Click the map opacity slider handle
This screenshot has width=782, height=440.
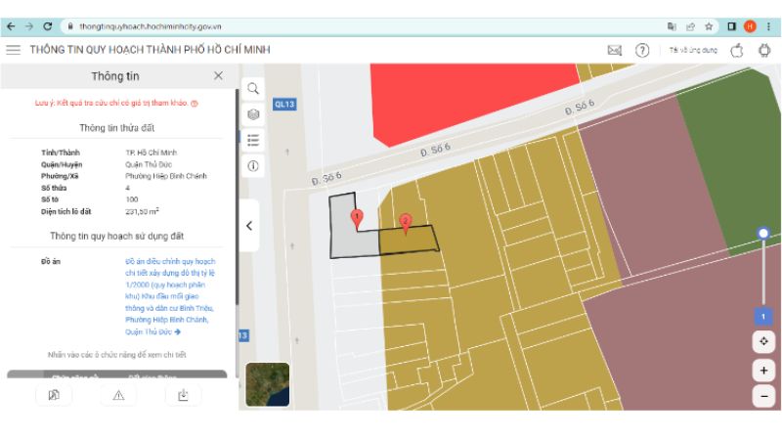(763, 233)
